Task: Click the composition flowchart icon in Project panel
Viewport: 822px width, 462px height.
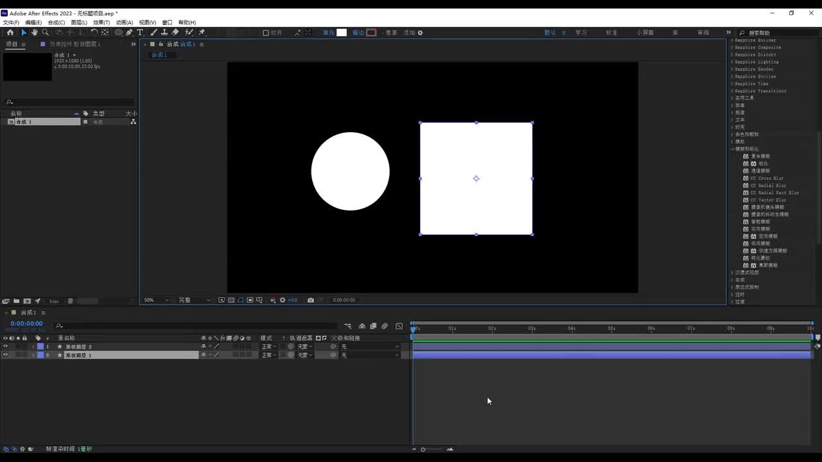Action: point(133,121)
